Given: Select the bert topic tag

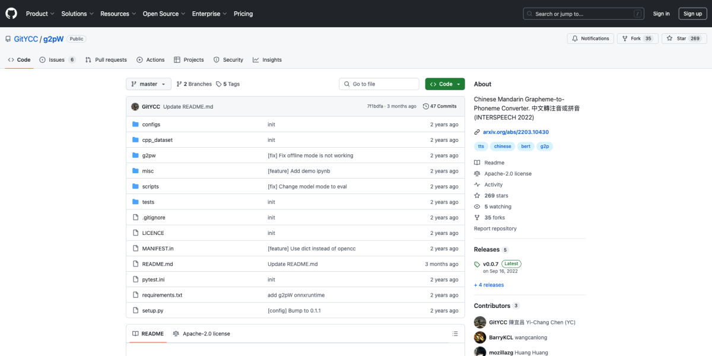Looking at the screenshot, I should 526,146.
